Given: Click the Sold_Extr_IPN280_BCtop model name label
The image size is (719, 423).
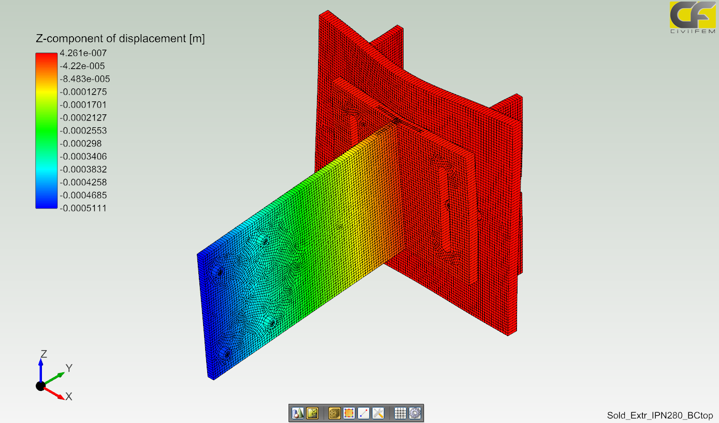Looking at the screenshot, I should tap(659, 416).
